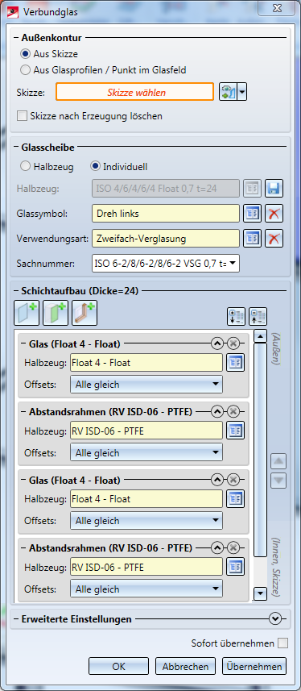Select the Aus Skizze radio button

(x=26, y=54)
